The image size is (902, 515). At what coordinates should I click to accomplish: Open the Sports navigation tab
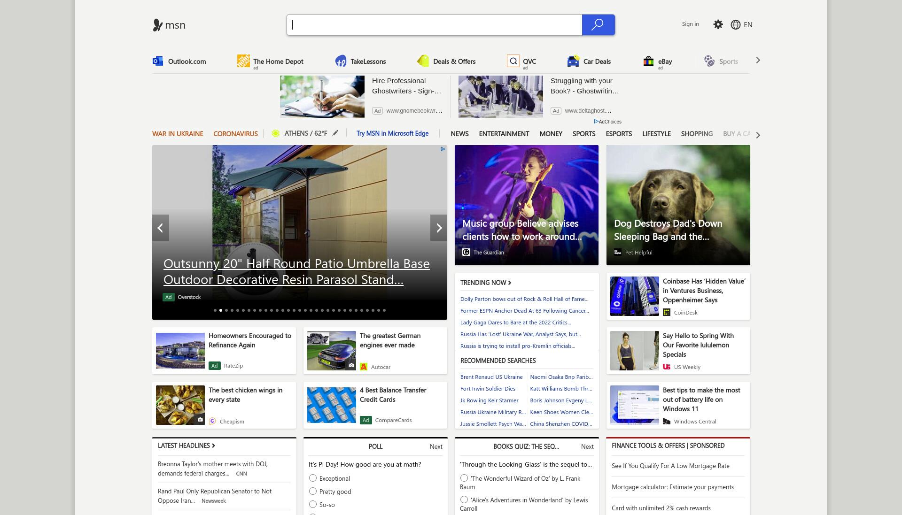584,134
